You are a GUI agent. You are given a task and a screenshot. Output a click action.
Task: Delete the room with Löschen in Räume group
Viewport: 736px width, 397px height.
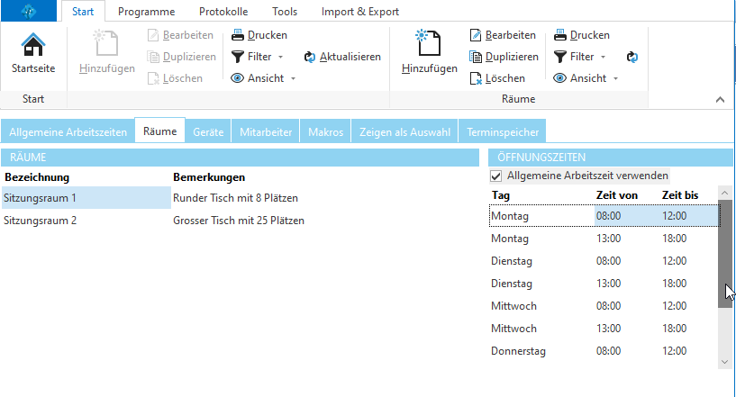click(x=497, y=78)
